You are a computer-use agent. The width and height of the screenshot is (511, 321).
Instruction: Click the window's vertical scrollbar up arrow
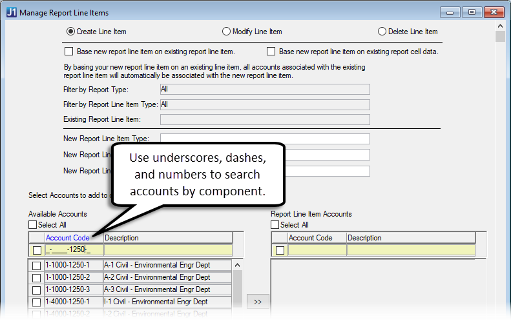coord(500,26)
